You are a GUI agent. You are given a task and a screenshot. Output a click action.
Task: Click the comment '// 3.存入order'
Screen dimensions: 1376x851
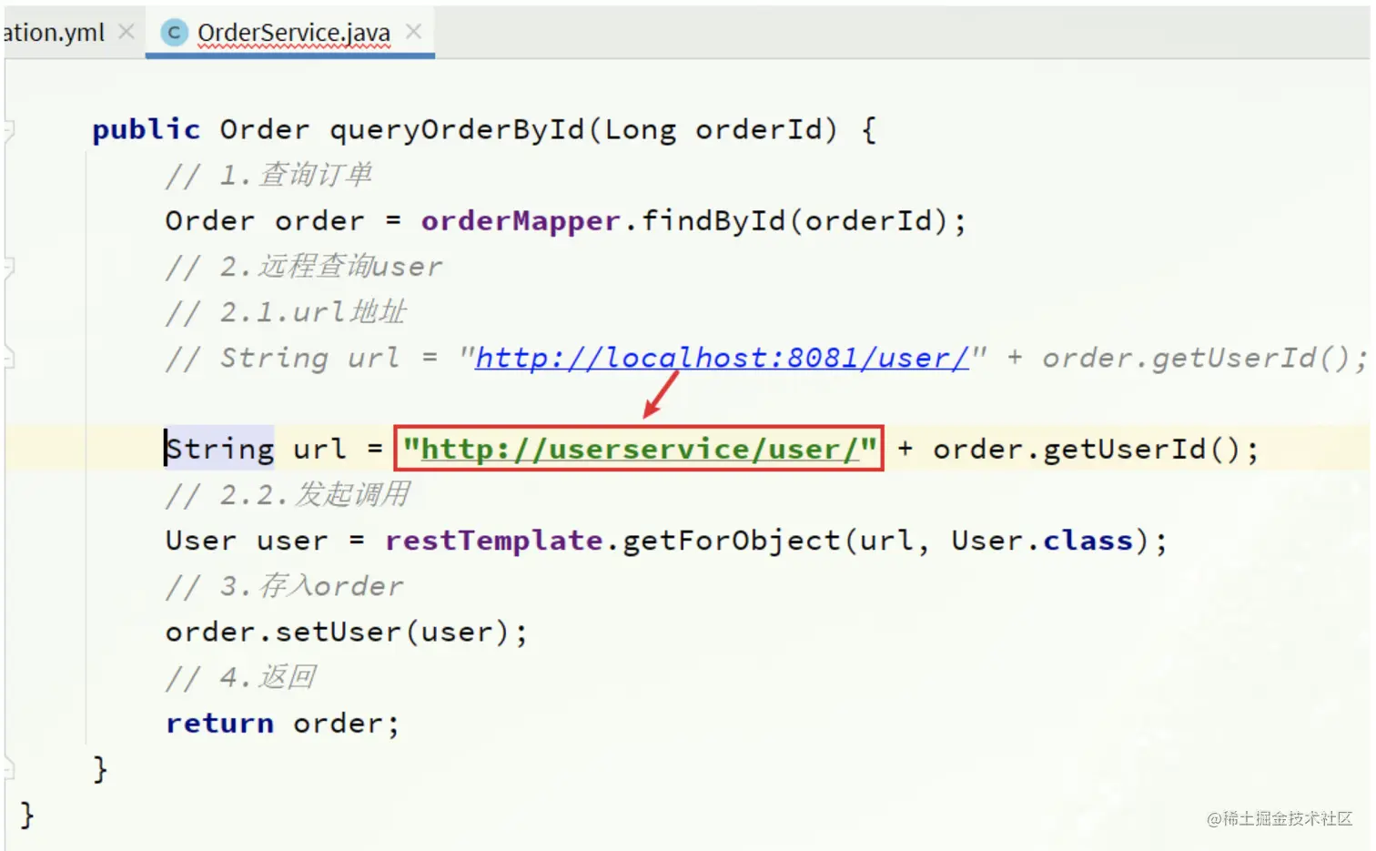coord(284,586)
